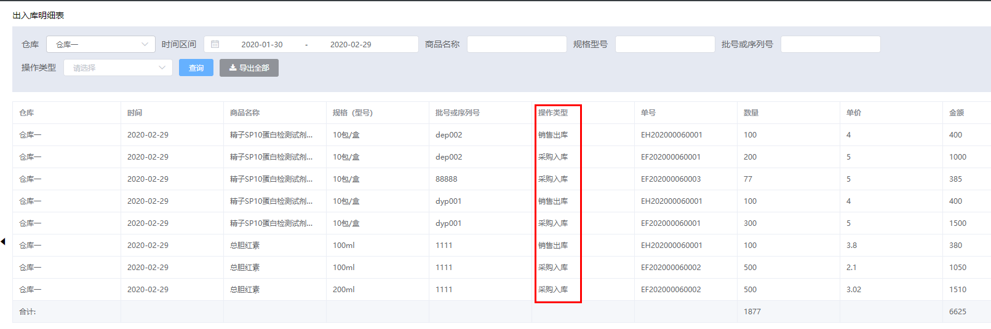Focus the 批号或序列号 input field

830,44
